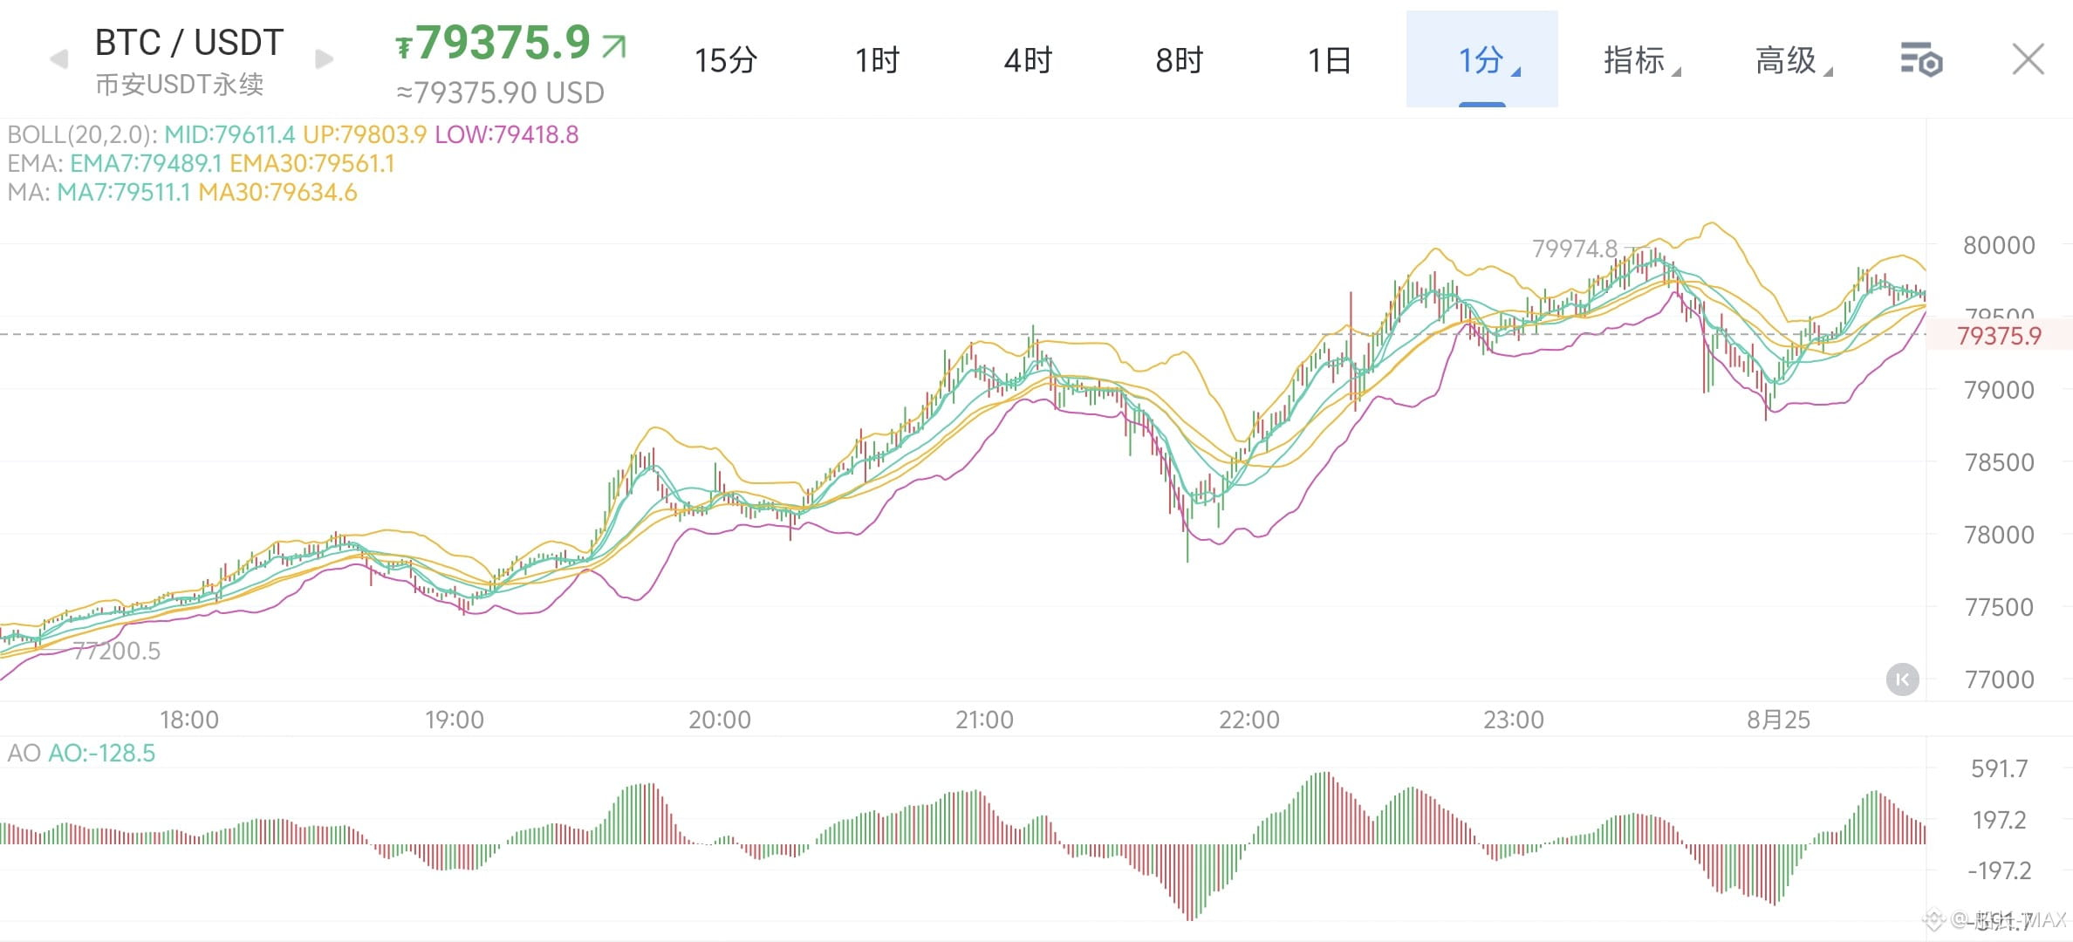Select the 8时 timeframe
This screenshot has height=942, width=2073.
(1180, 60)
